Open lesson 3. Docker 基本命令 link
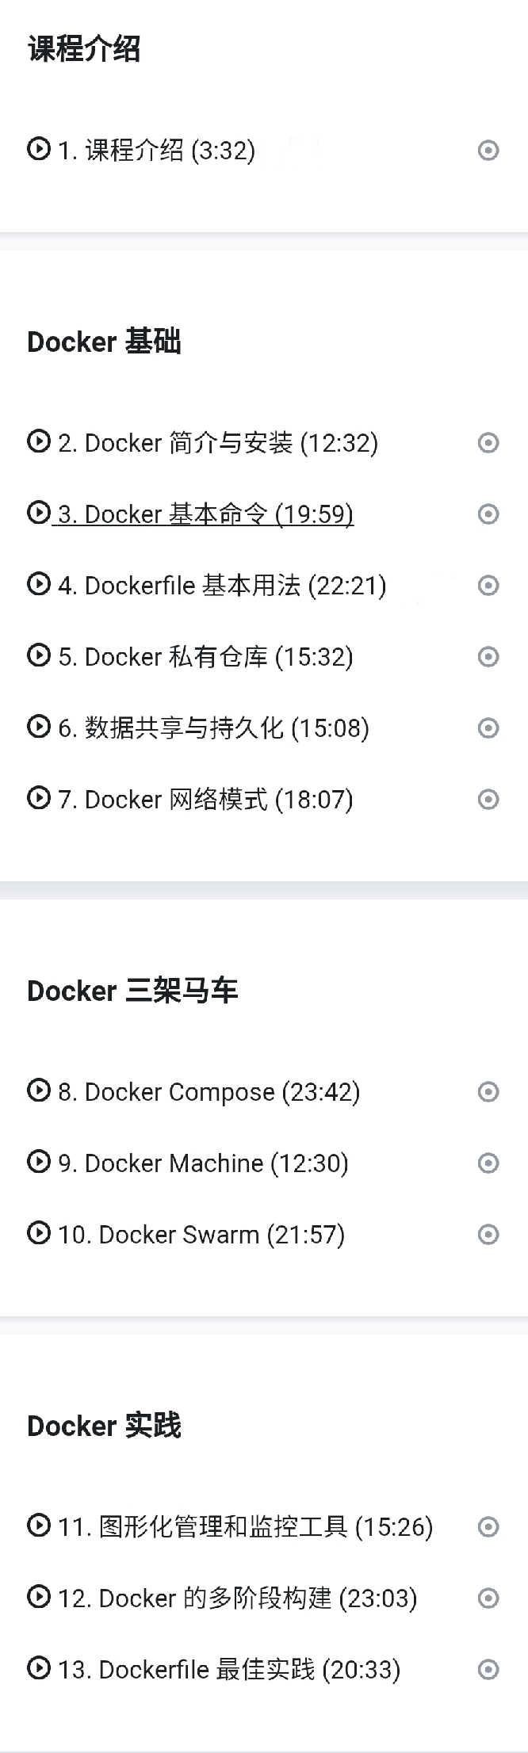This screenshot has height=1753, width=528. (x=205, y=514)
